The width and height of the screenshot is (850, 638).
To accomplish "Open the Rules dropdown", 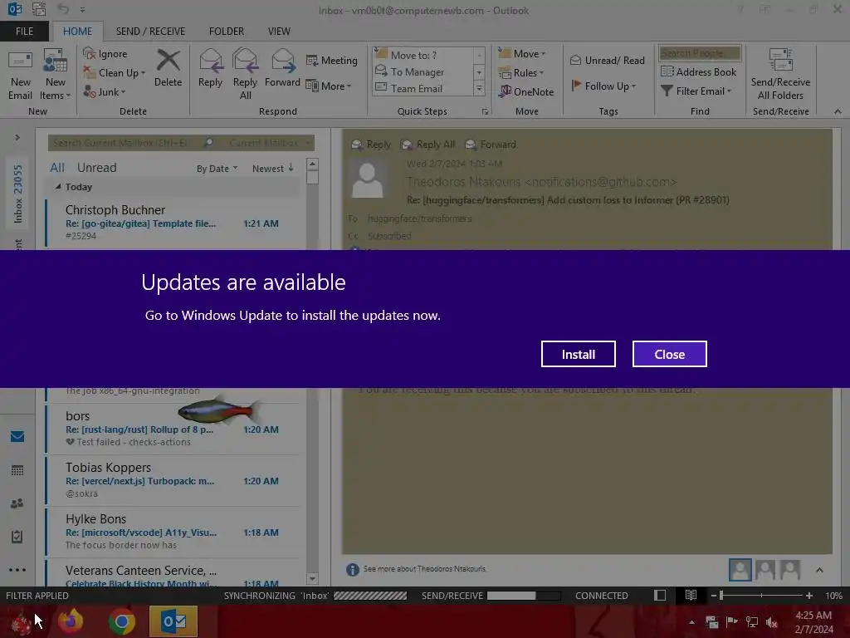I will pos(521,73).
